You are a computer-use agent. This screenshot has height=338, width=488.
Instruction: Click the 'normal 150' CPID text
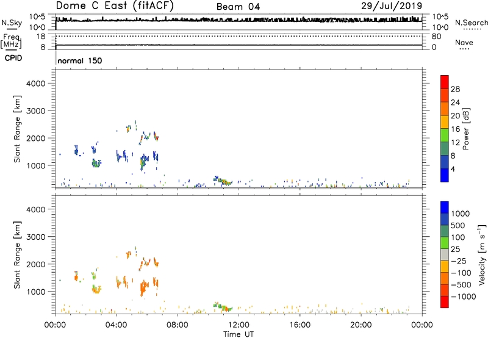coord(80,60)
